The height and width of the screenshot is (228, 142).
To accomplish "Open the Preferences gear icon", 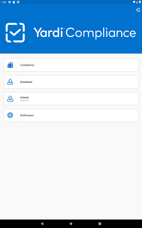I will tap(10, 115).
